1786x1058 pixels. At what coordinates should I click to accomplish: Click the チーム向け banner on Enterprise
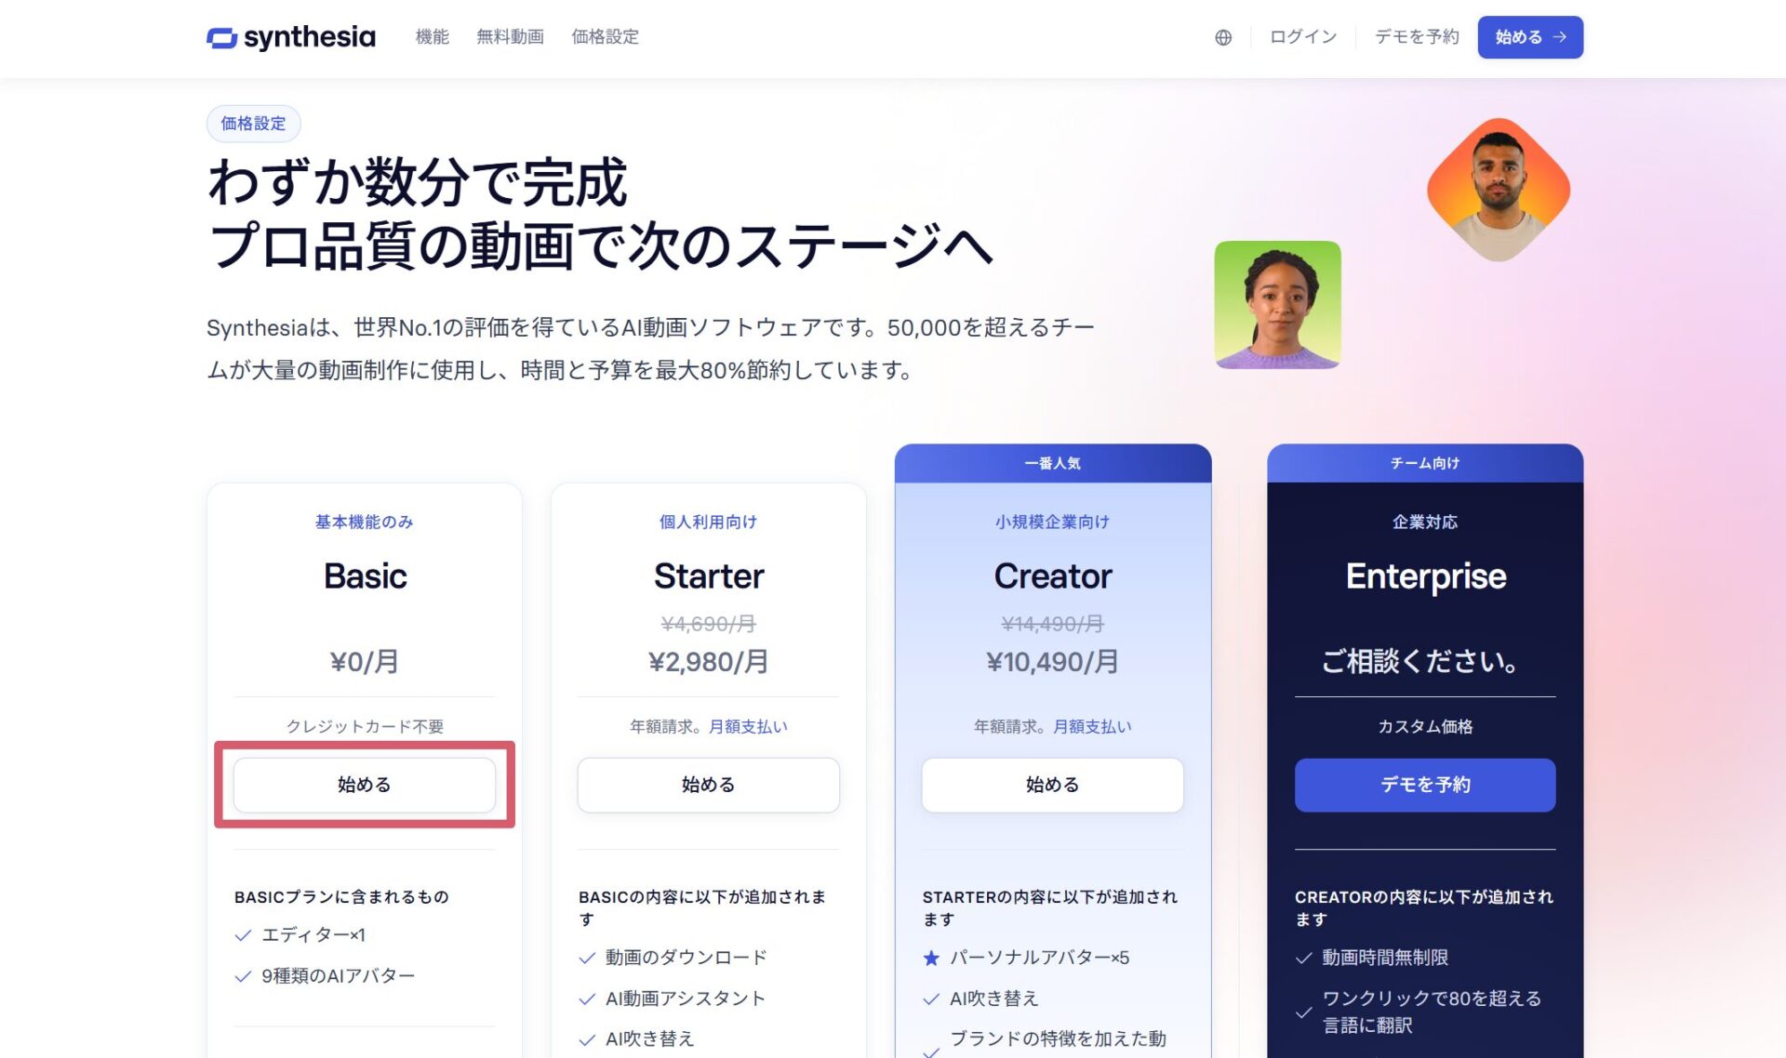point(1425,463)
